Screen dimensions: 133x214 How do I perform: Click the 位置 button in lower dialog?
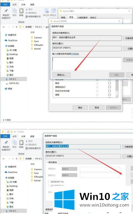[x=128, y=157]
